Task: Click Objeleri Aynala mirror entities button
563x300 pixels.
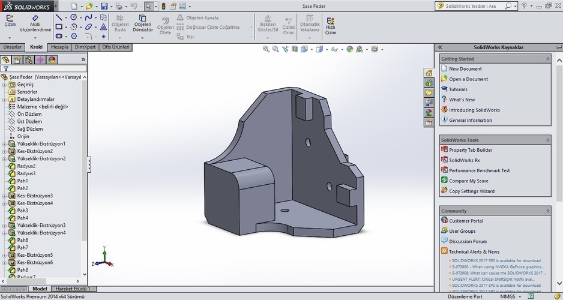Action: (x=198, y=17)
